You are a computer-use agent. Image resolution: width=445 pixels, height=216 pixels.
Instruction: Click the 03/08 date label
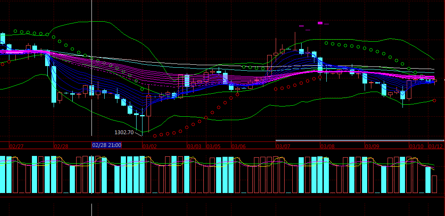tap(328, 147)
